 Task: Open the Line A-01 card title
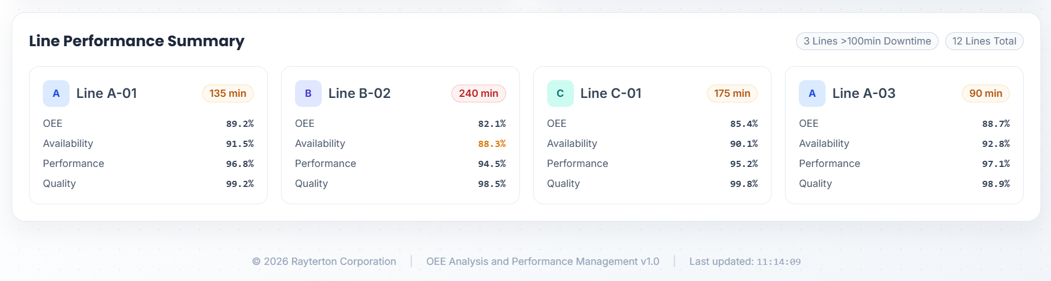click(x=106, y=93)
